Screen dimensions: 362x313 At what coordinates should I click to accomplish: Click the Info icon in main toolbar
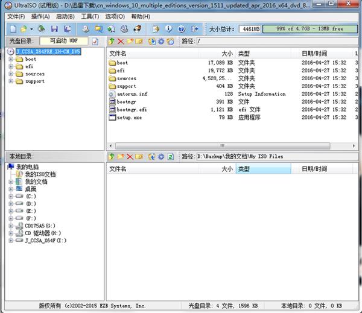167,28
